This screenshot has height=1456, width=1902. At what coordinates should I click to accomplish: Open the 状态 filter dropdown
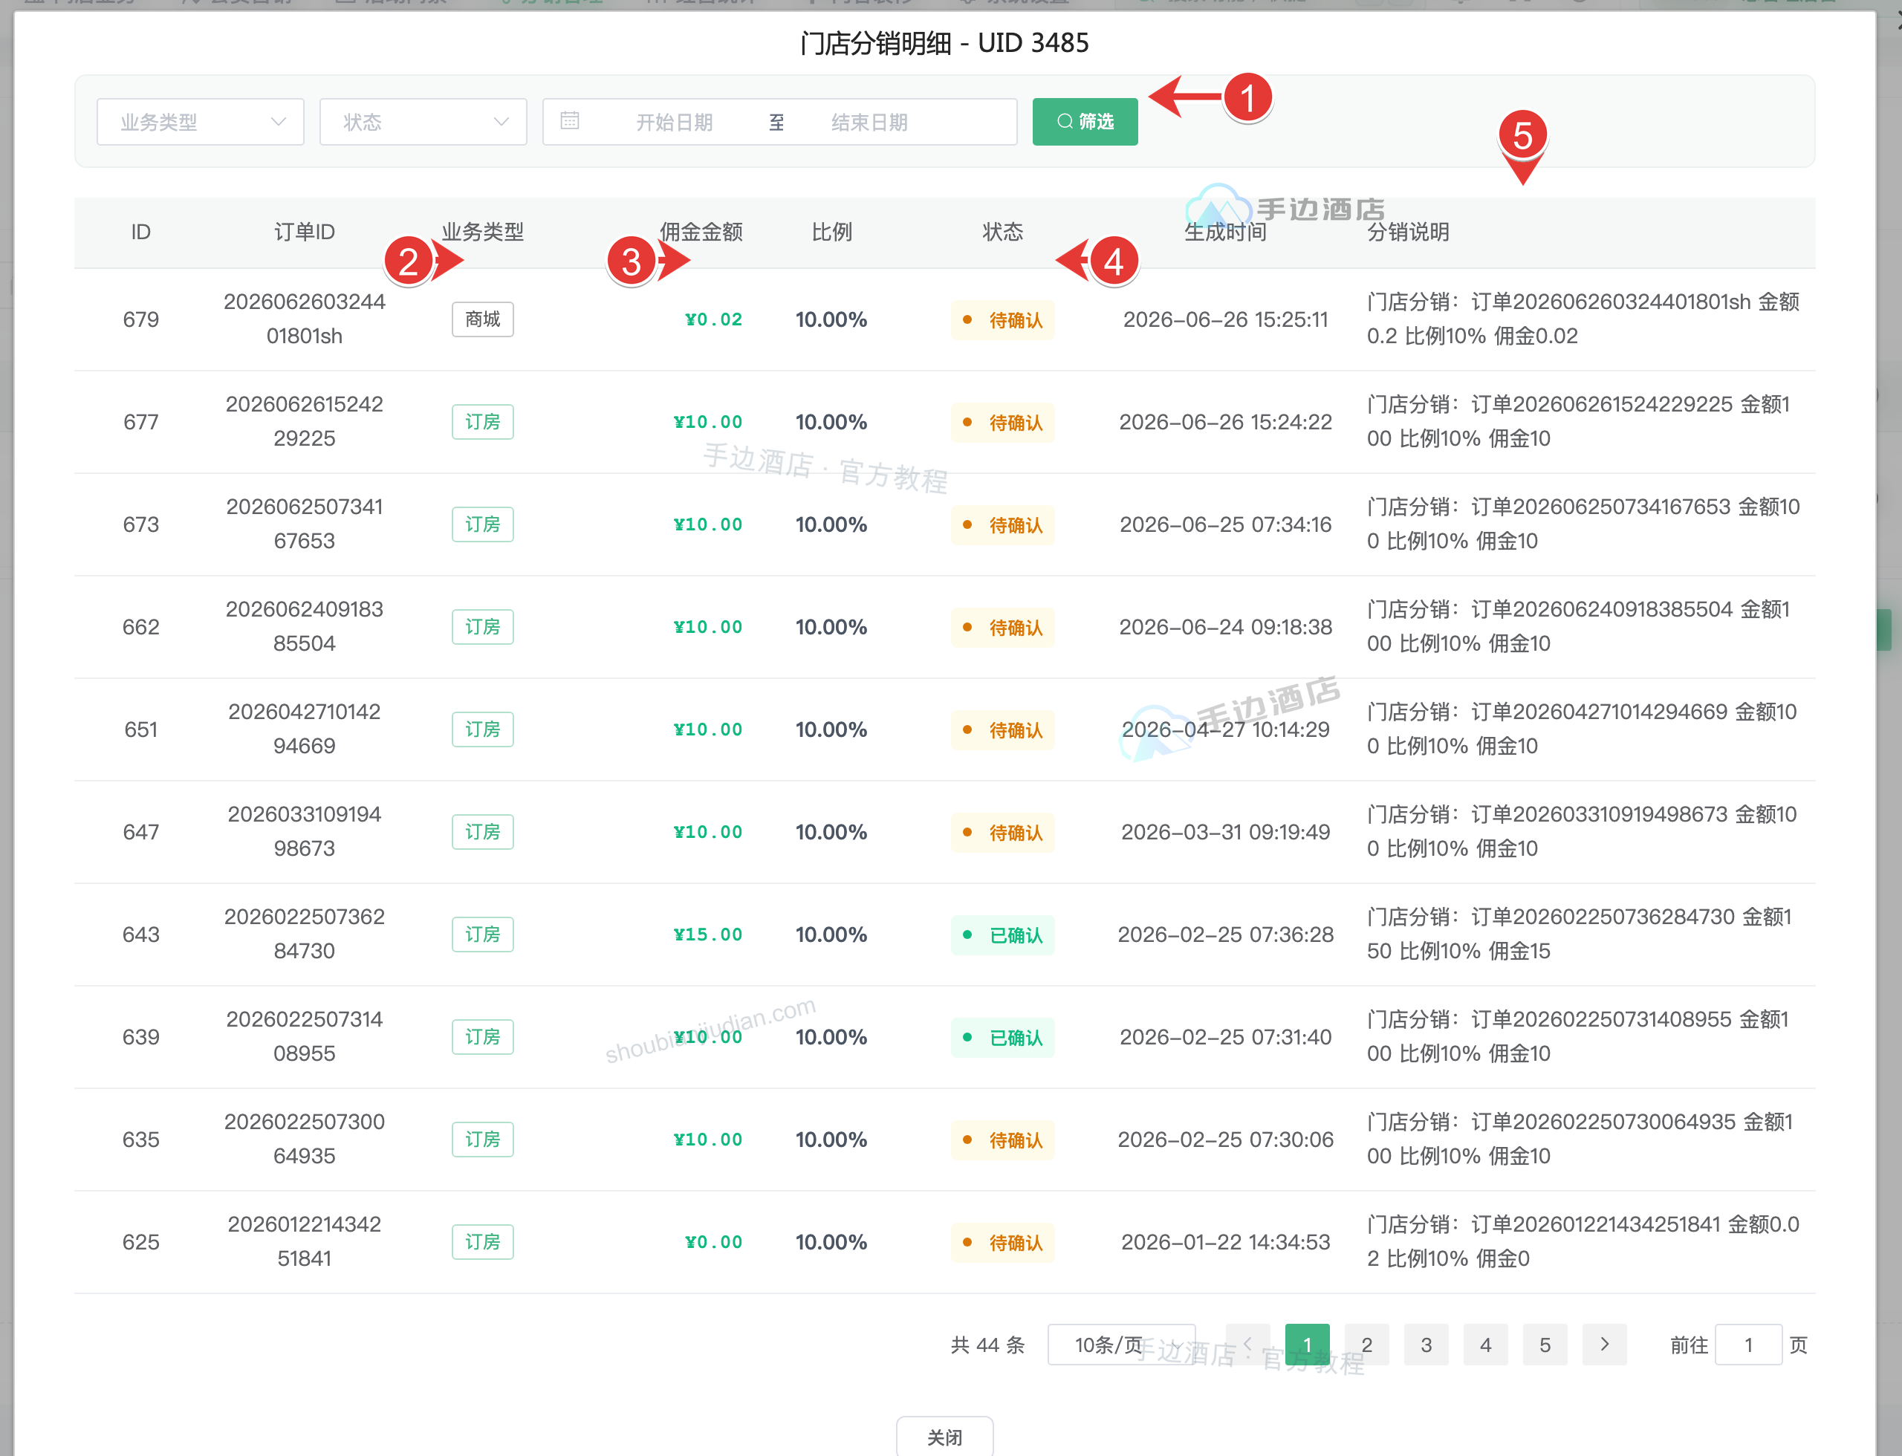[423, 122]
